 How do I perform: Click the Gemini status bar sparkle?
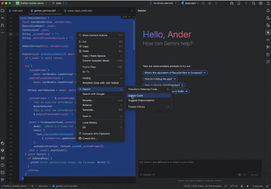(x=247, y=186)
